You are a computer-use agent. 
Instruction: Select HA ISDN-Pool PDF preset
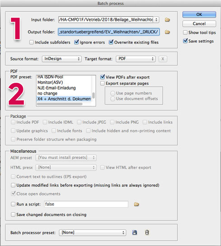pos(64,77)
